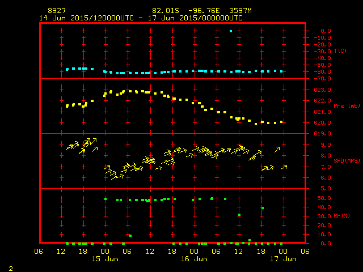Click the 30.0 RH tick label
363x272 pixels.
[x=324, y=216]
